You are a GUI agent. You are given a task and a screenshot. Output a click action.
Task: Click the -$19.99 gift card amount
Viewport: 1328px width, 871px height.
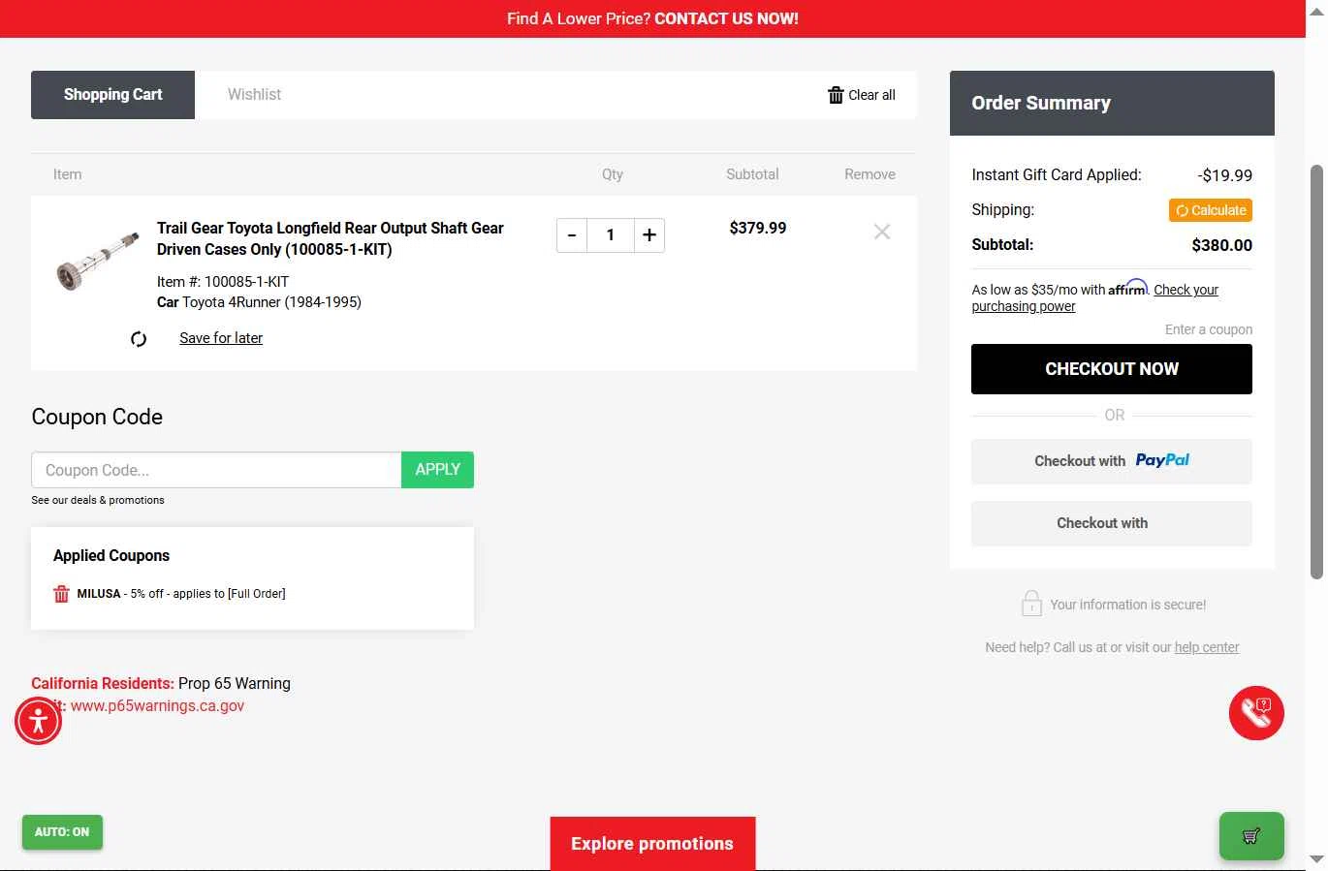pos(1225,175)
